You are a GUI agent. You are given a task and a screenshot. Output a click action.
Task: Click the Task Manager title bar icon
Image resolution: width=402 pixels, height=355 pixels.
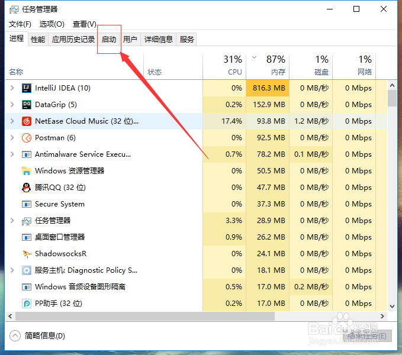click(x=14, y=9)
